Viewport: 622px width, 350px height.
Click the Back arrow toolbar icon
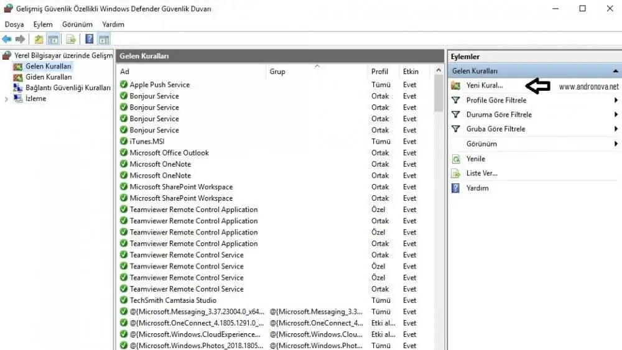point(7,39)
